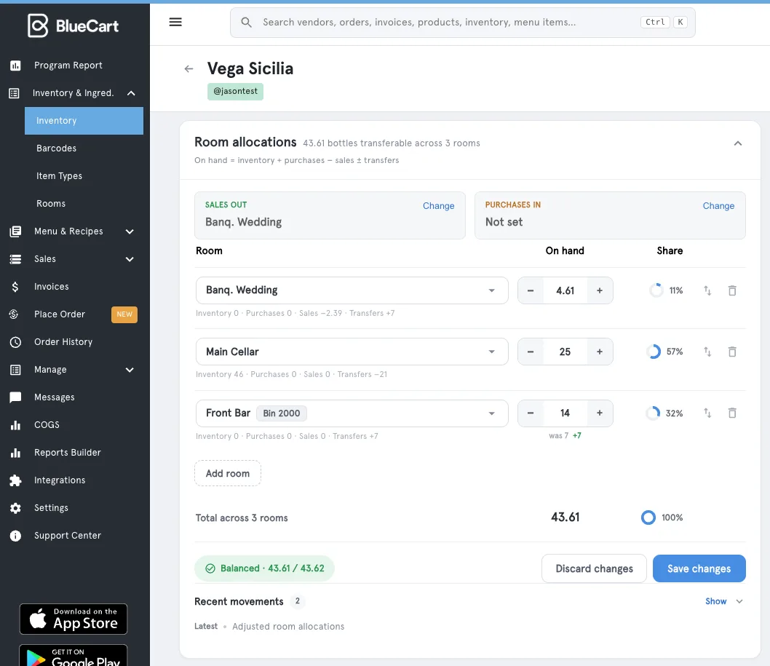Screen dimensions: 770x666
Task: Click Add room button
Action: click(x=228, y=473)
